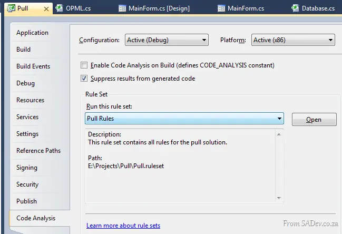Select the Code Analysis page

[x=36, y=218]
